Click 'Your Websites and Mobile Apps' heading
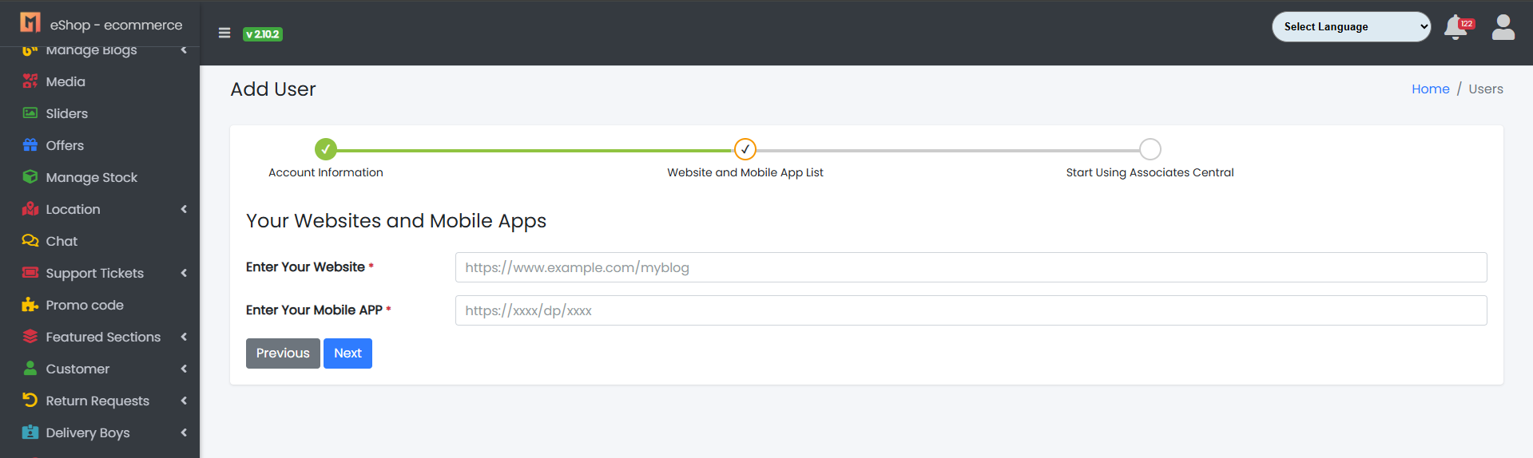This screenshot has width=1533, height=458. (x=396, y=221)
